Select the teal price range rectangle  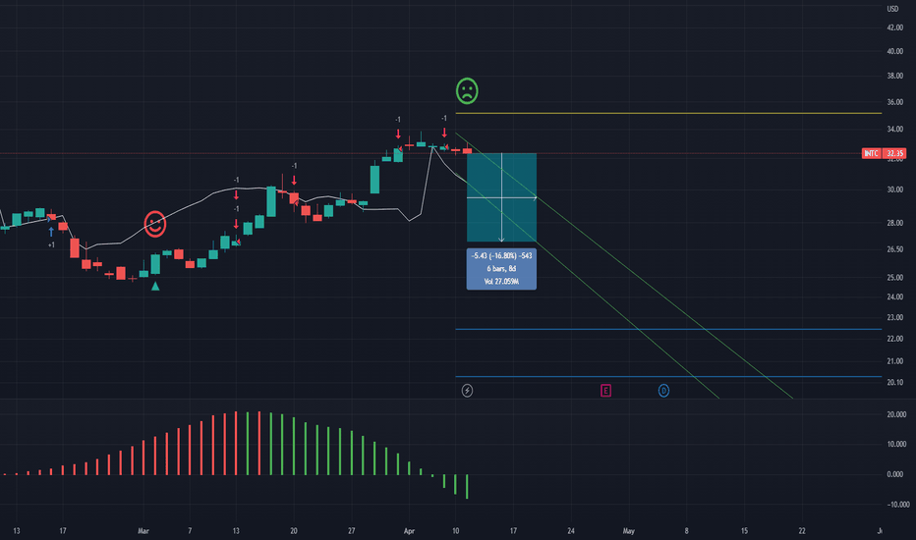pos(501,197)
